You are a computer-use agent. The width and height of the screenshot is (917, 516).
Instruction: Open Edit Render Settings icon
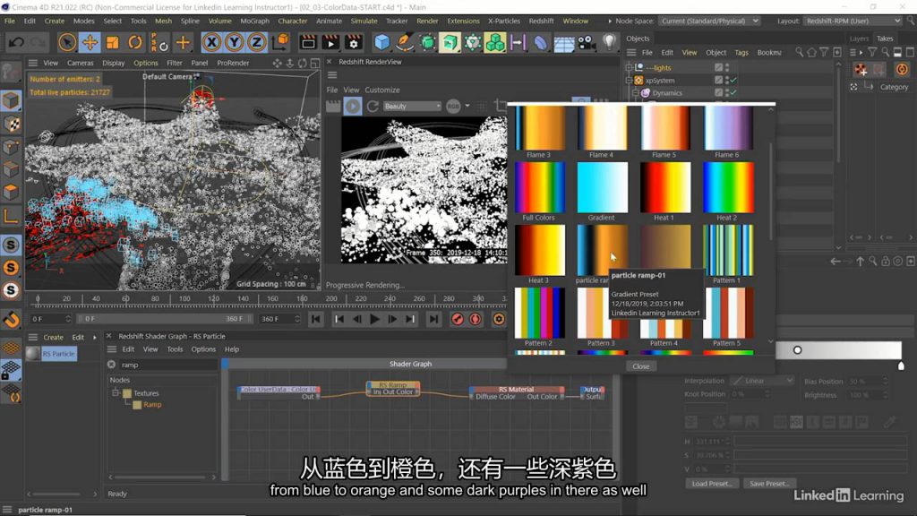tap(353, 42)
